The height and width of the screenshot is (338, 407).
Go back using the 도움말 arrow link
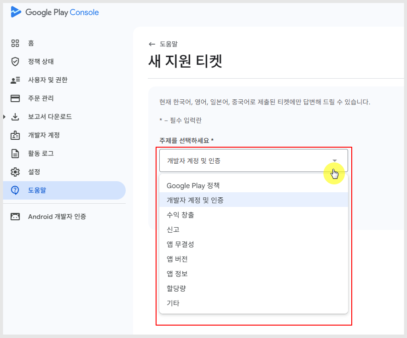pos(152,44)
